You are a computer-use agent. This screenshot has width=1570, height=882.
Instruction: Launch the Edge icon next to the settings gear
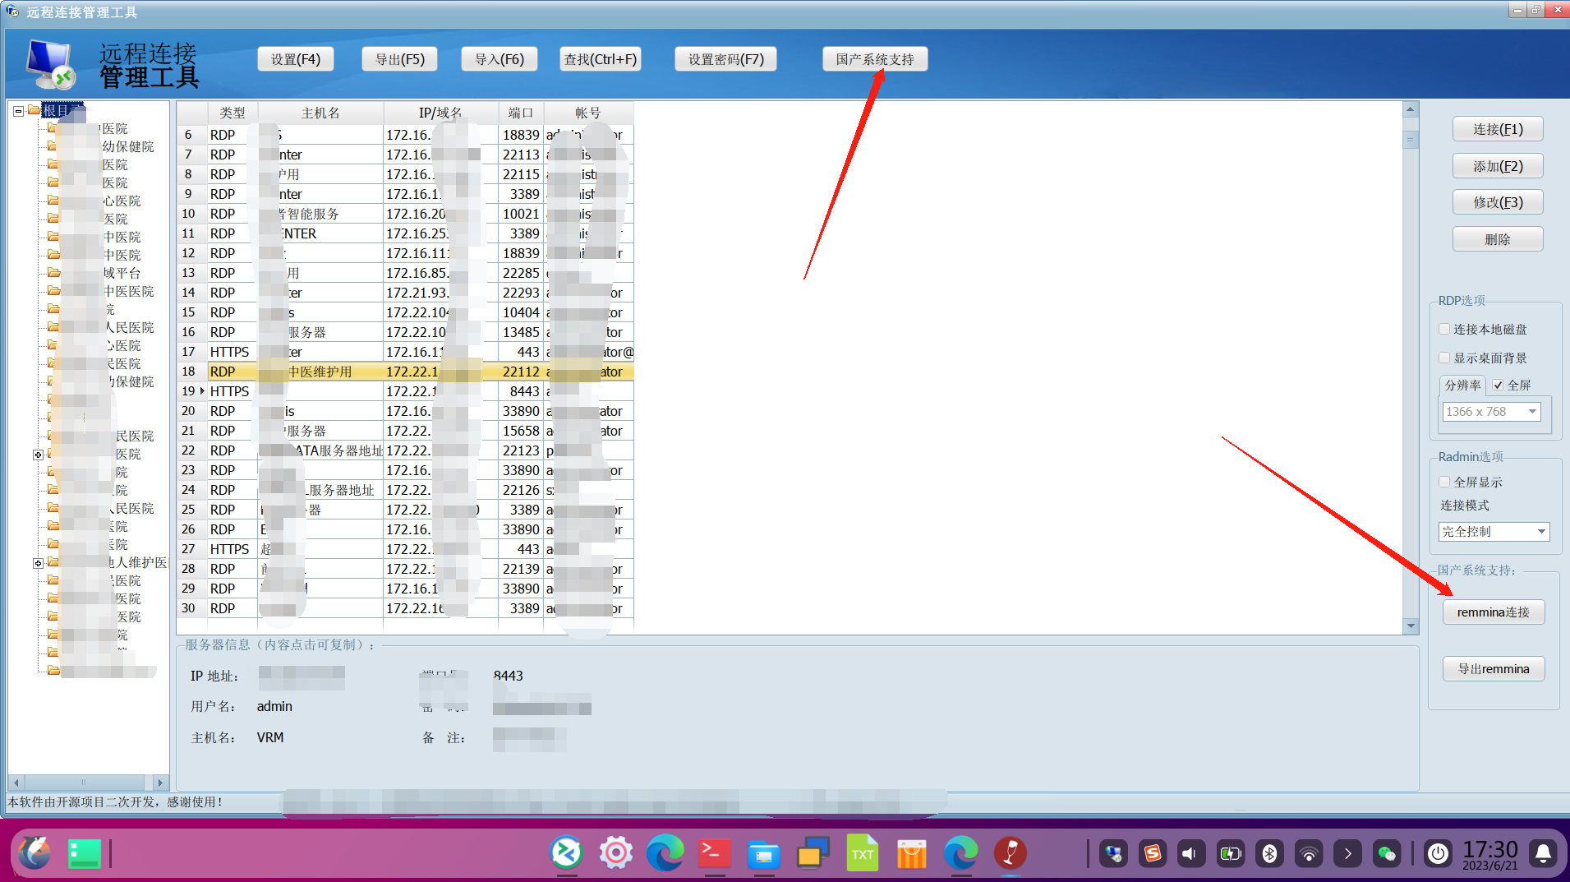(665, 853)
